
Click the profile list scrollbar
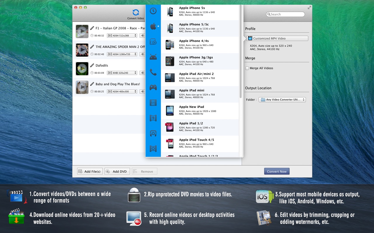[x=241, y=51]
